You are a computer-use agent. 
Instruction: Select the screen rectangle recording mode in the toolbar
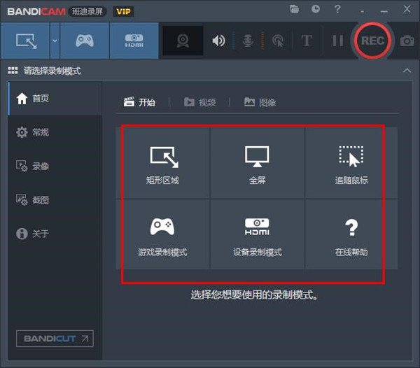tap(25, 41)
